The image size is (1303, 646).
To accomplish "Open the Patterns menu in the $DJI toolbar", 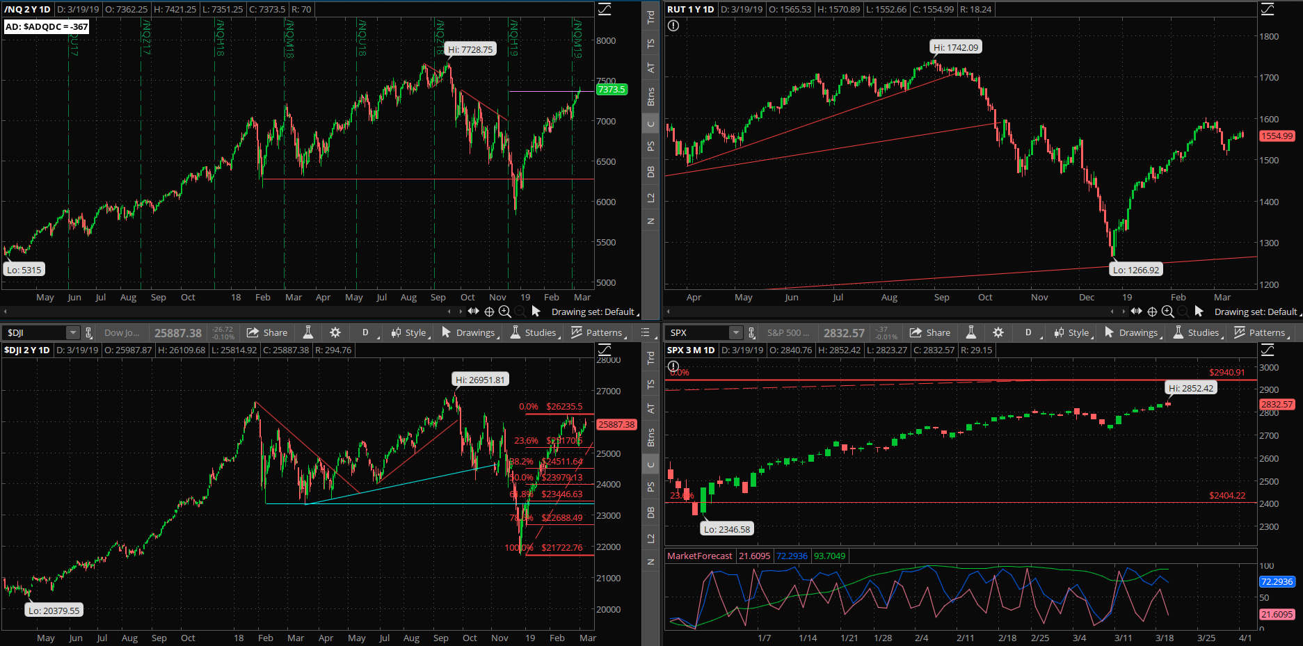I will (x=598, y=332).
